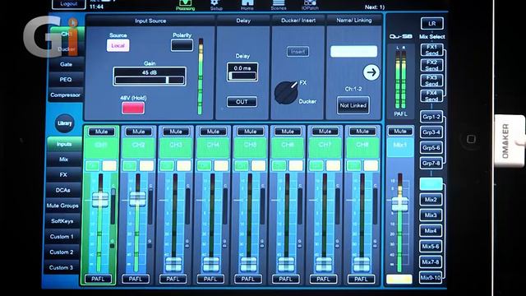Open the Processing screen icon

point(185,5)
